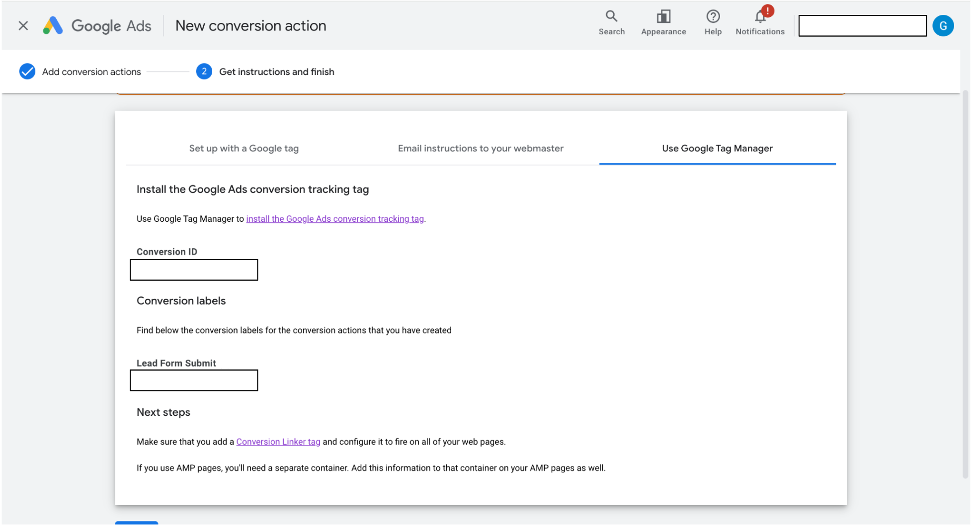
Task: Select the Use Google Tag Manager tab
Action: 717,148
